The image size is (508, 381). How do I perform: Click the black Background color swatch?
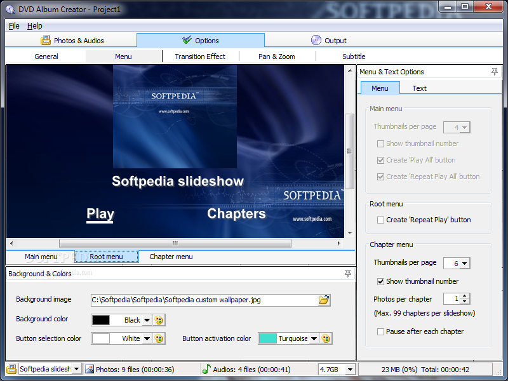[x=101, y=320]
